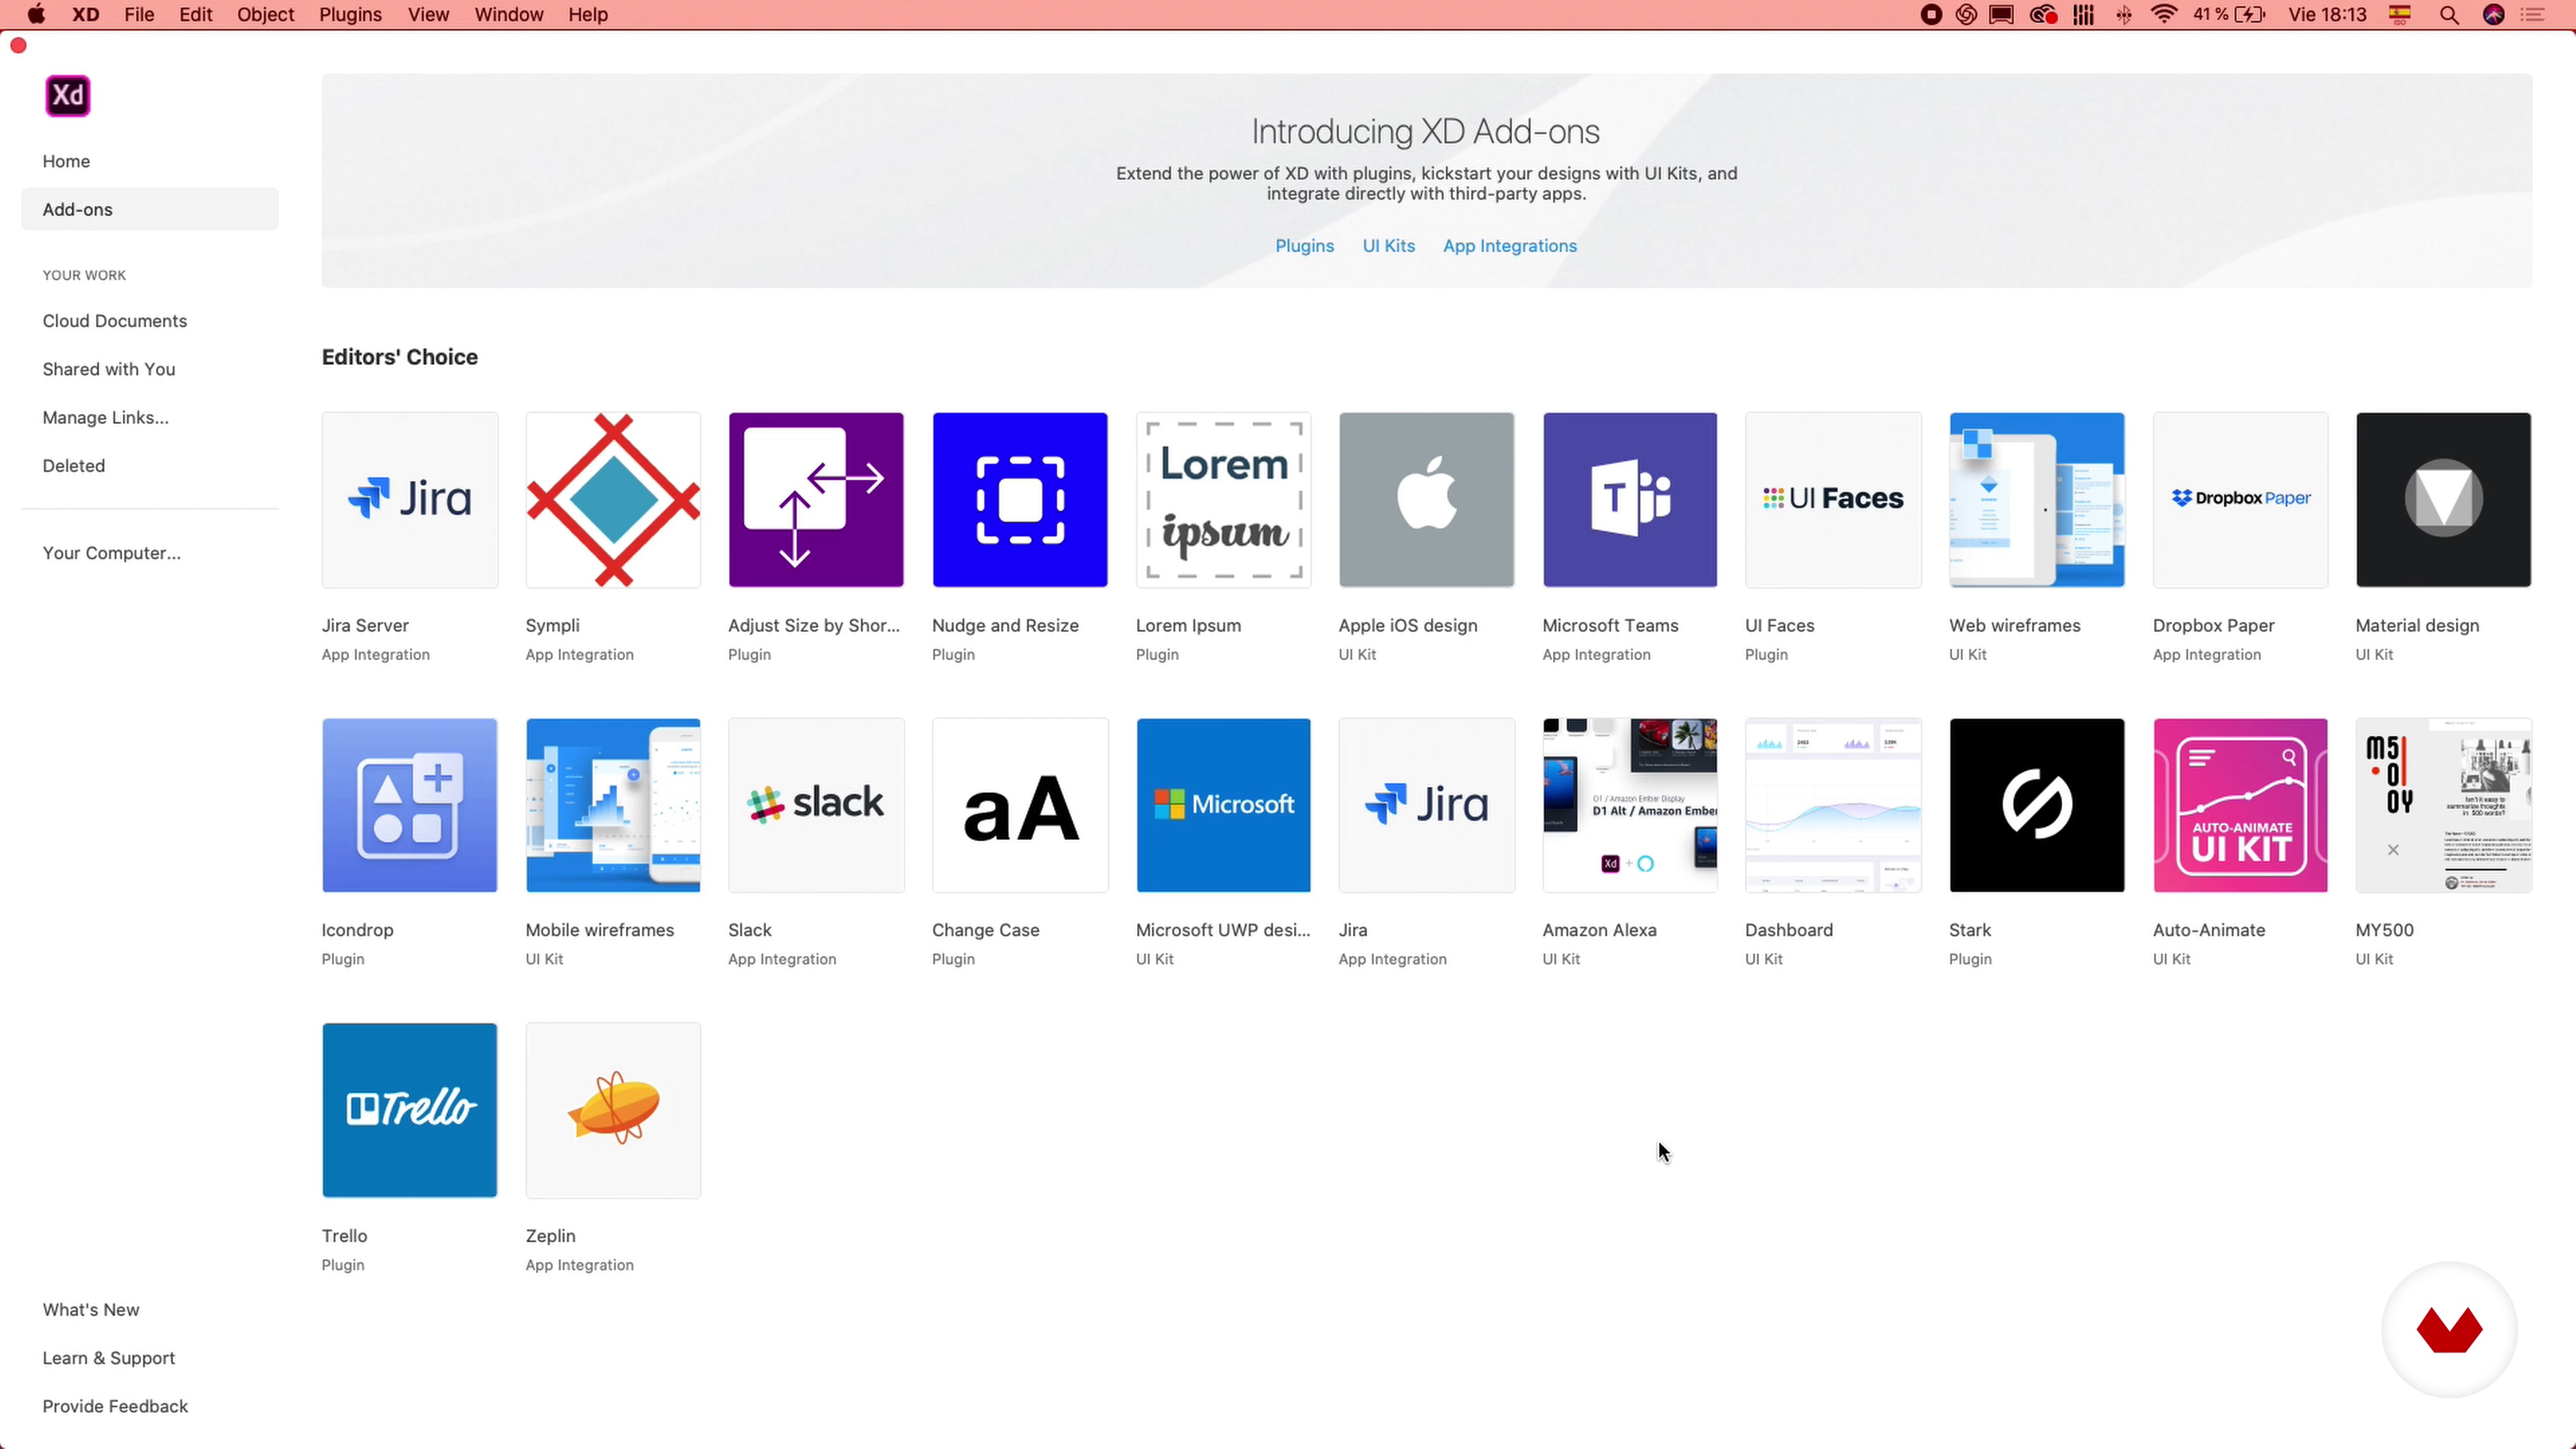2576x1449 pixels.
Task: Open the Plugins menu in menu bar
Action: coord(350,15)
